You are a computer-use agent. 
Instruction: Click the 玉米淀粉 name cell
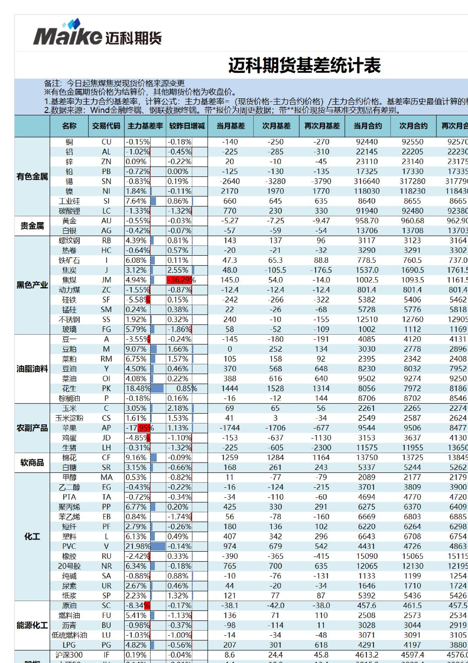point(69,418)
